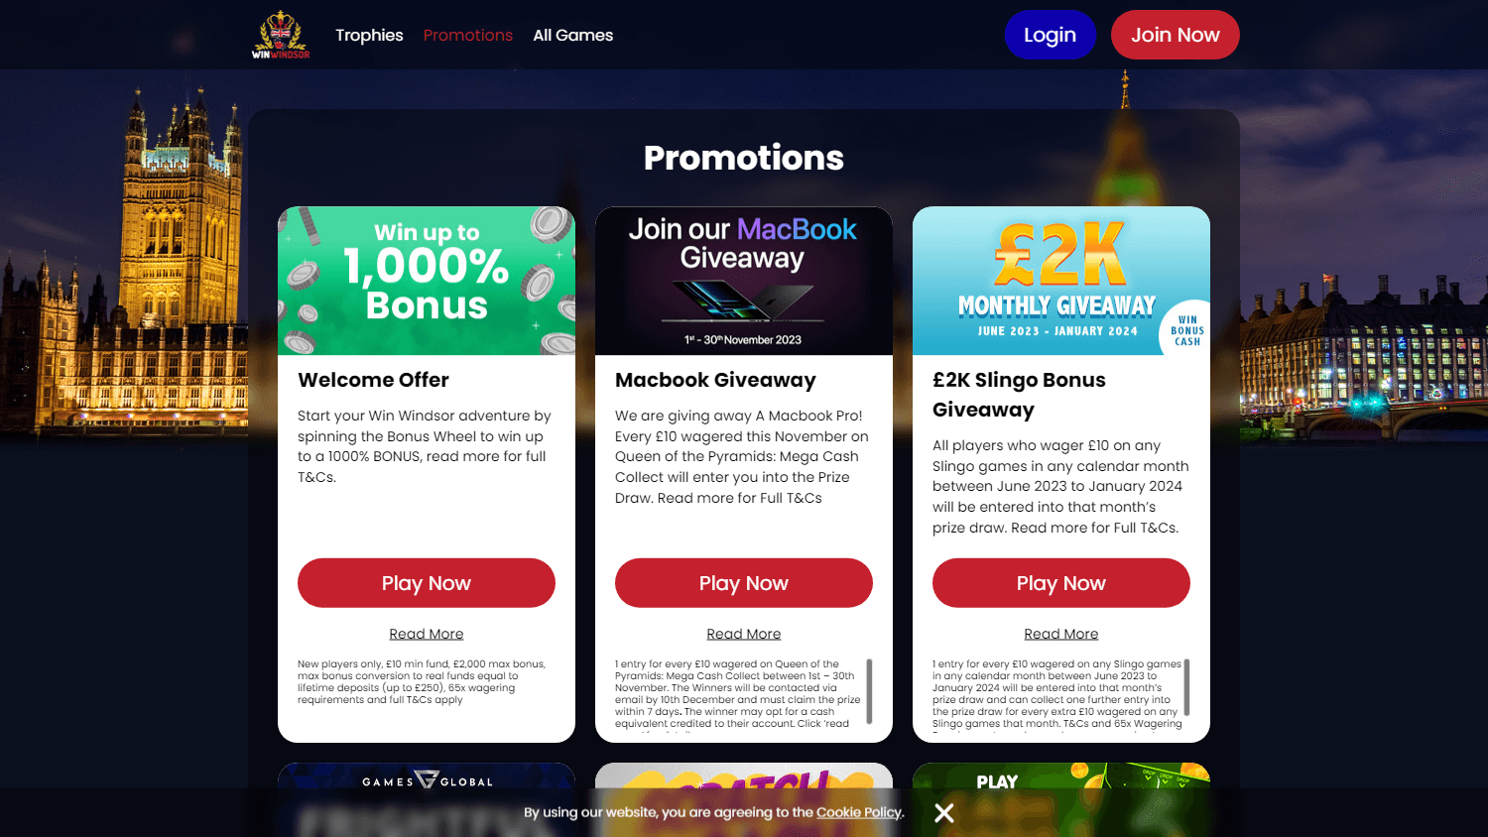Open Read More for the Welcome Offer
The height and width of the screenshot is (837, 1488).
click(x=427, y=634)
